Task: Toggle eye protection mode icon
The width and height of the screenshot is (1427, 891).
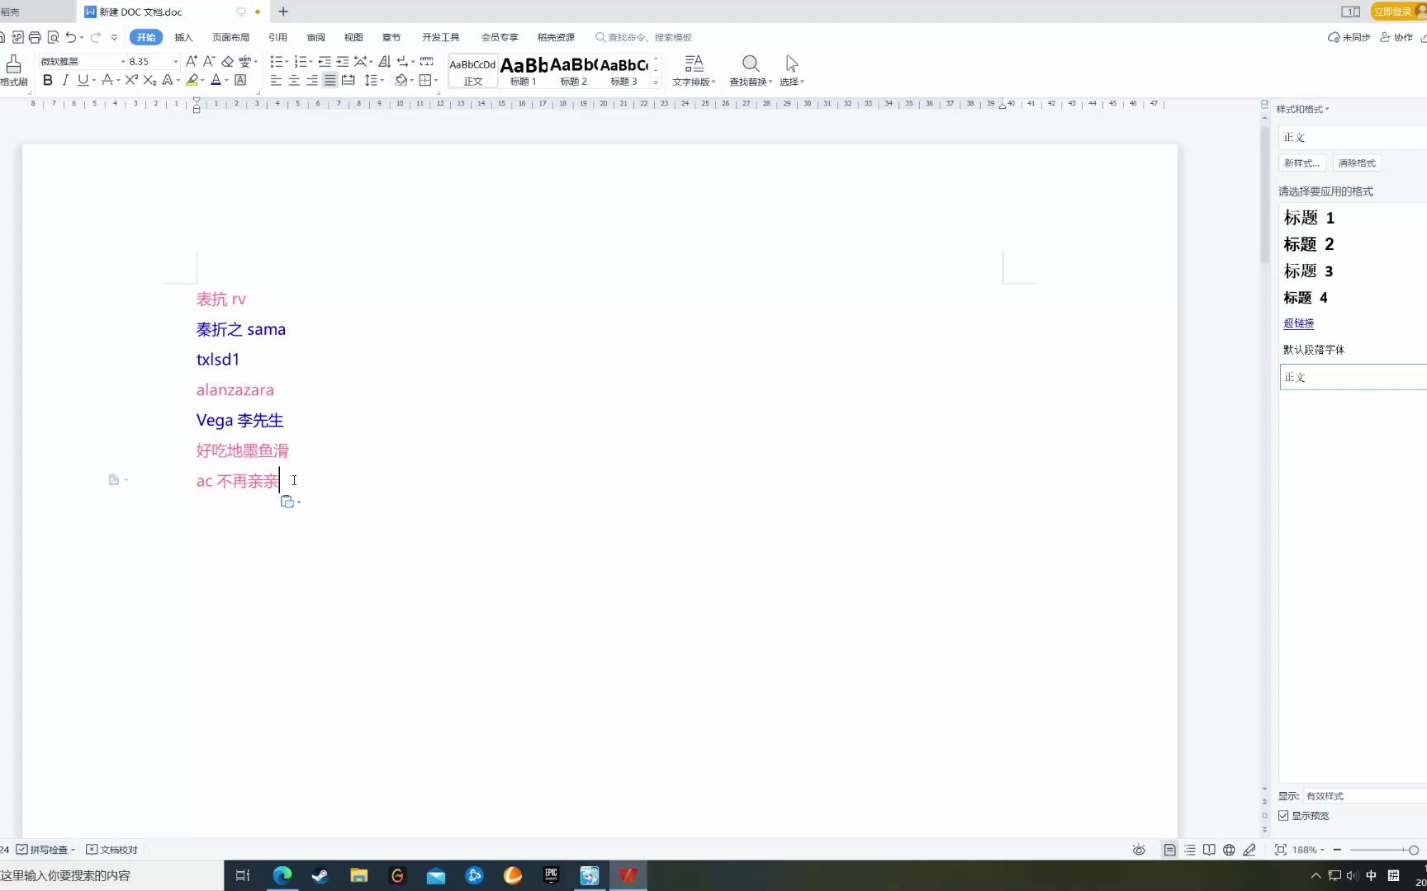Action: click(1139, 850)
